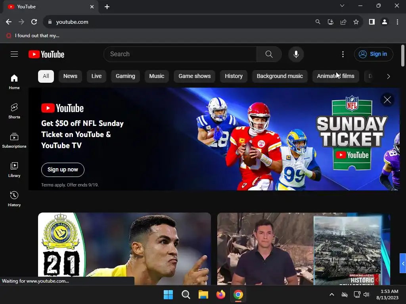Viewport: 406px width, 304px height.
Task: Open the Chrome profile icon
Action: [x=385, y=22]
